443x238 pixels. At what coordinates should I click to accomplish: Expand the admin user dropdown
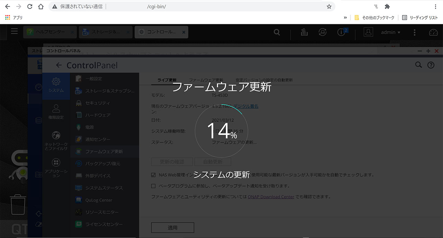tap(390, 32)
